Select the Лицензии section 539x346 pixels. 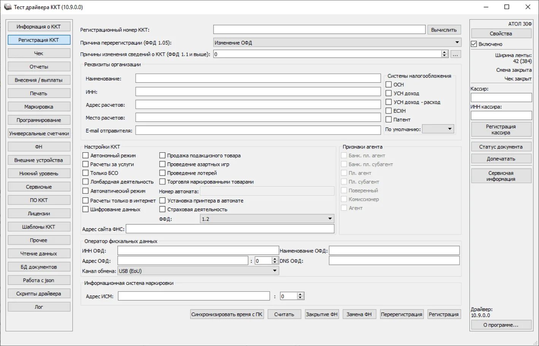(x=39, y=213)
